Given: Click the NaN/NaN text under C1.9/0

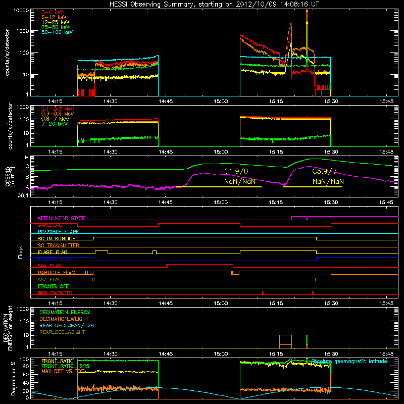Looking at the screenshot, I should point(240,181).
